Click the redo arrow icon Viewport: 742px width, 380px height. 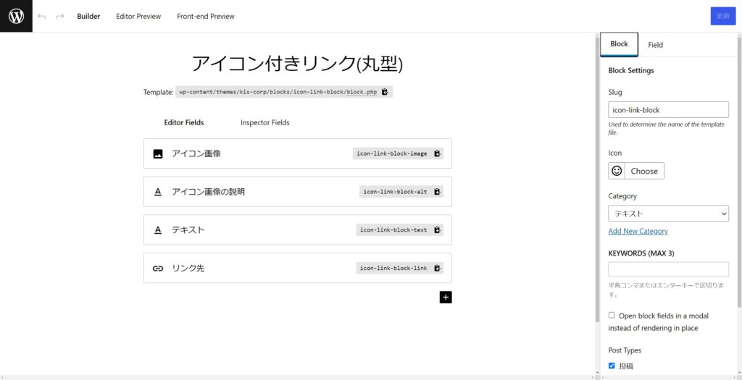(59, 17)
